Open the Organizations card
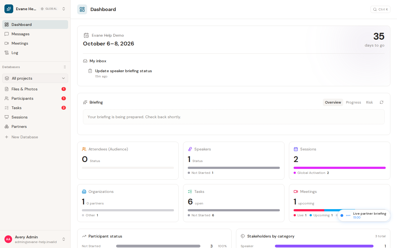The image size is (397, 248). [x=128, y=203]
